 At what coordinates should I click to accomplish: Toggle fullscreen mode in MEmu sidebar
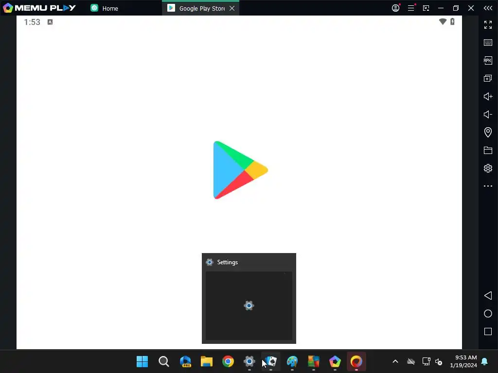coord(488,24)
